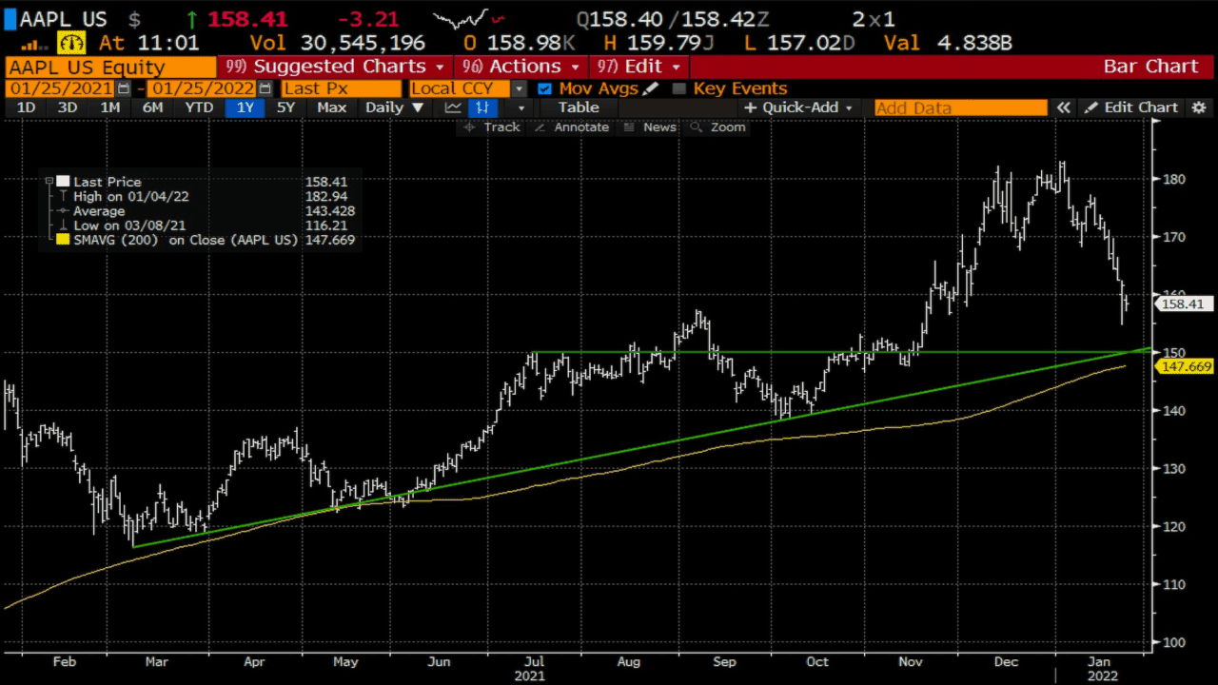Screen dimensions: 1218x685
Task: Open chart settings gear icon
Action: 1199,108
